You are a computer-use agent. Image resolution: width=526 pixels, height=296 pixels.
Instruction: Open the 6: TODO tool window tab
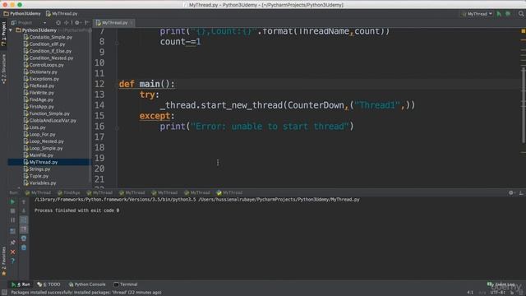[x=49, y=284]
